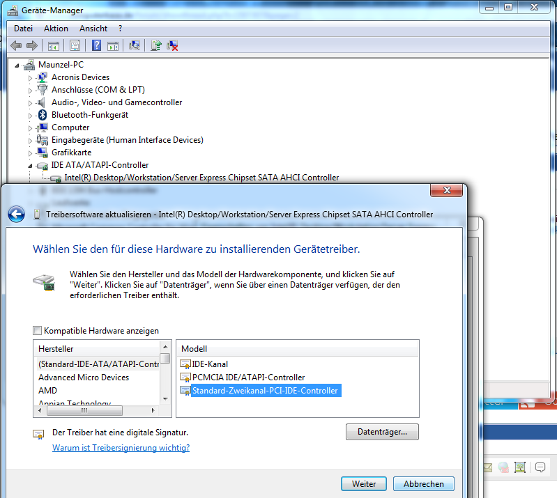The image size is (557, 498).
Task: Select Bluetooth-Funkgerät tree label
Action: 90,115
